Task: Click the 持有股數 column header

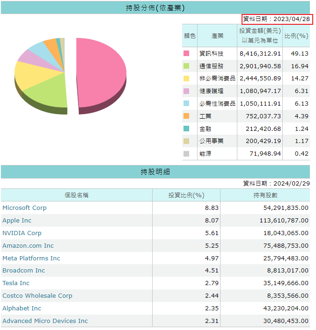Action: click(x=265, y=195)
